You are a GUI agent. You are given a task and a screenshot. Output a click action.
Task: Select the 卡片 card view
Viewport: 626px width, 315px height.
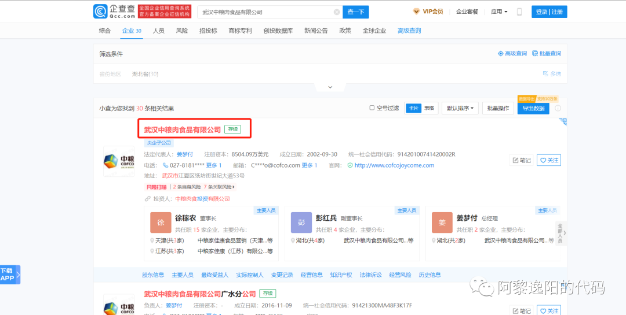[413, 108]
